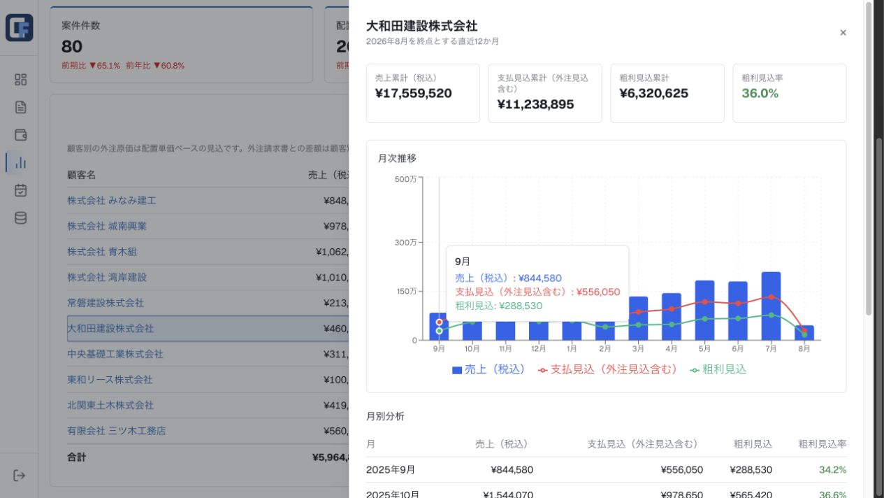Screen dimensions: 884x498
Task: Close the 大和田建設株式会社 detail panel
Action: coord(843,33)
